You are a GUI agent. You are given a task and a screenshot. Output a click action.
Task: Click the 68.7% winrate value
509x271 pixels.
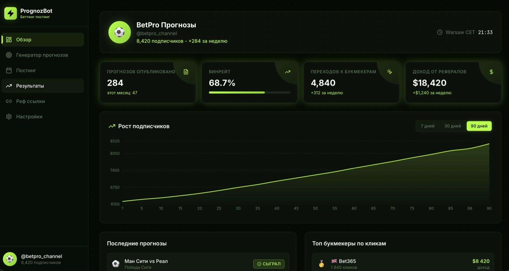click(222, 83)
